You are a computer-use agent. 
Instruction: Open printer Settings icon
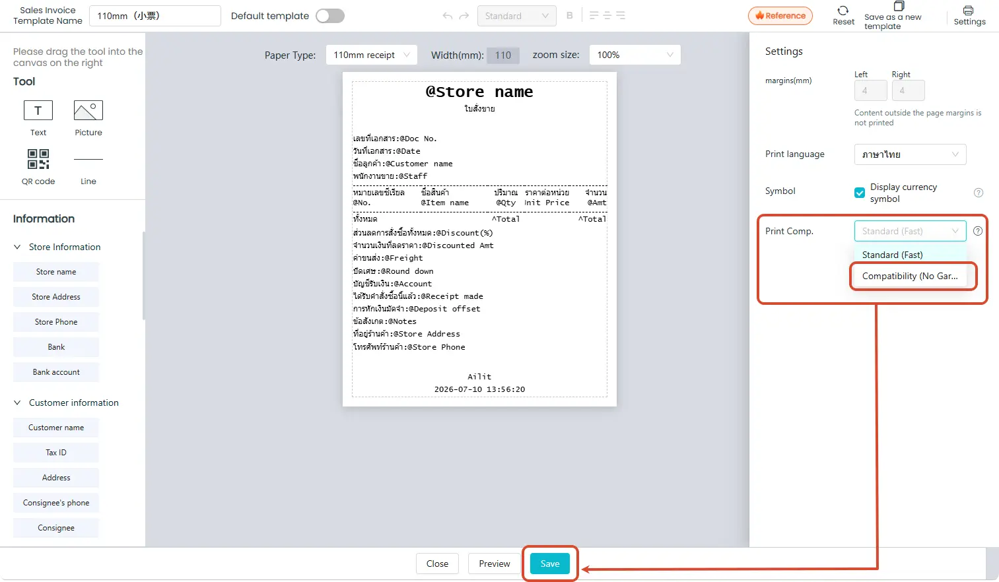(x=968, y=11)
